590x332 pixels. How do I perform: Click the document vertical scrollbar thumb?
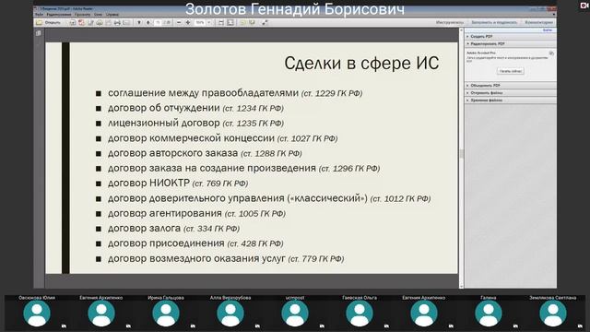click(x=461, y=154)
